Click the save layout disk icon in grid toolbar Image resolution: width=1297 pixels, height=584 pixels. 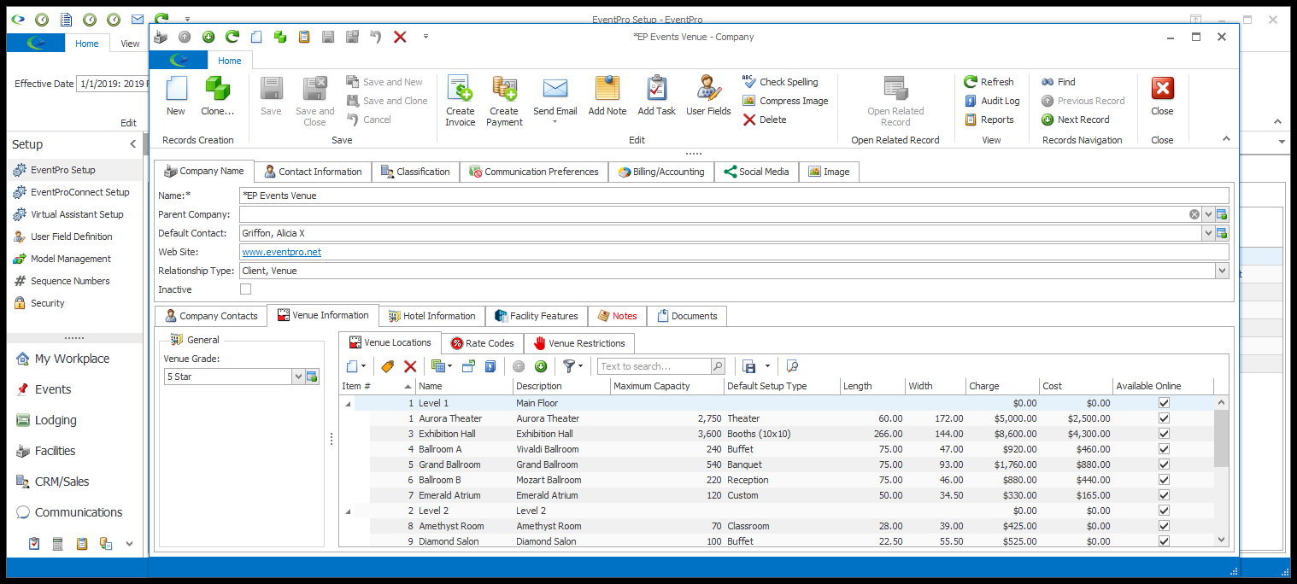coord(749,366)
